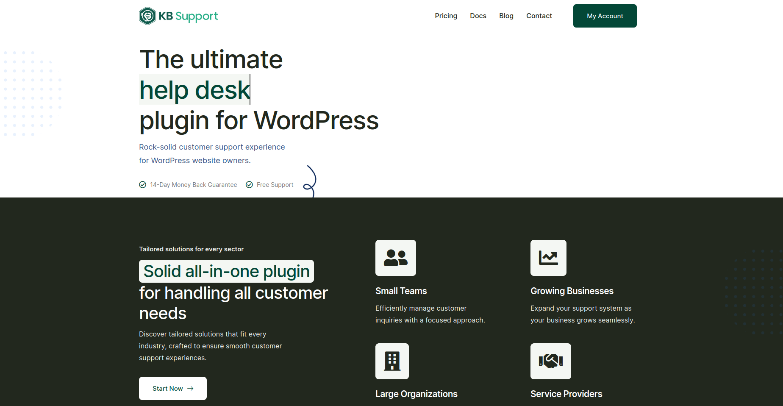This screenshot has height=406, width=783.
Task: Click the Large Organizations heading
Action: pyautogui.click(x=416, y=394)
